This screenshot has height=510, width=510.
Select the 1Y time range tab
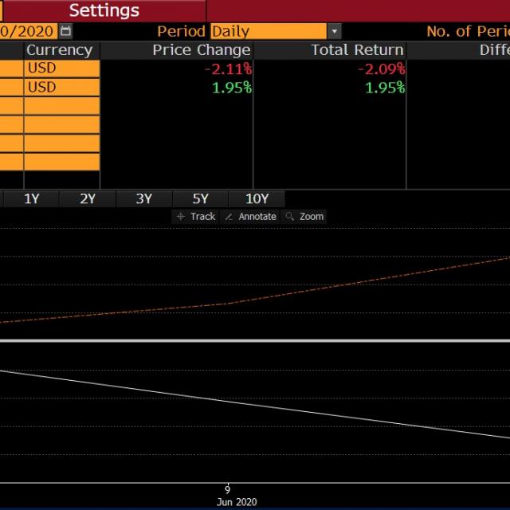32,199
